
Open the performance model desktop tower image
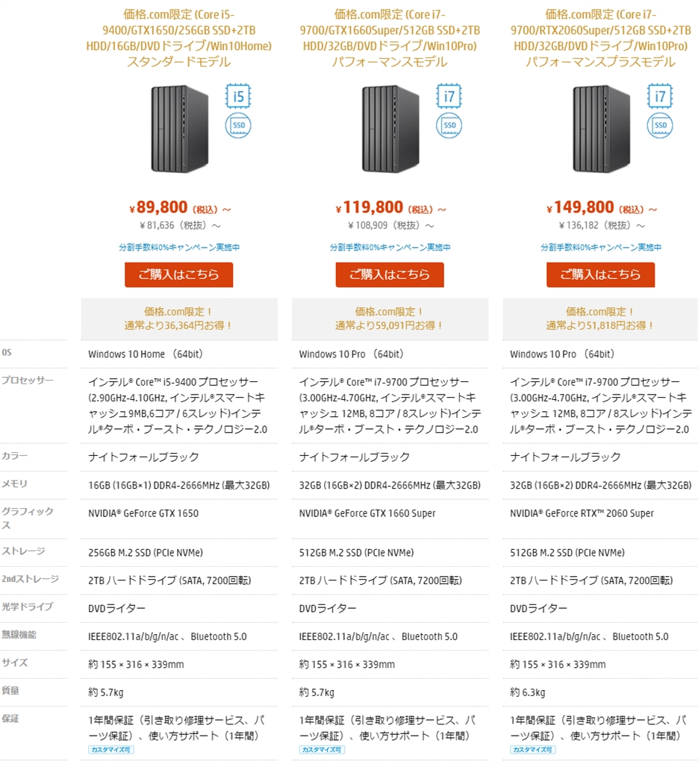tap(390, 128)
